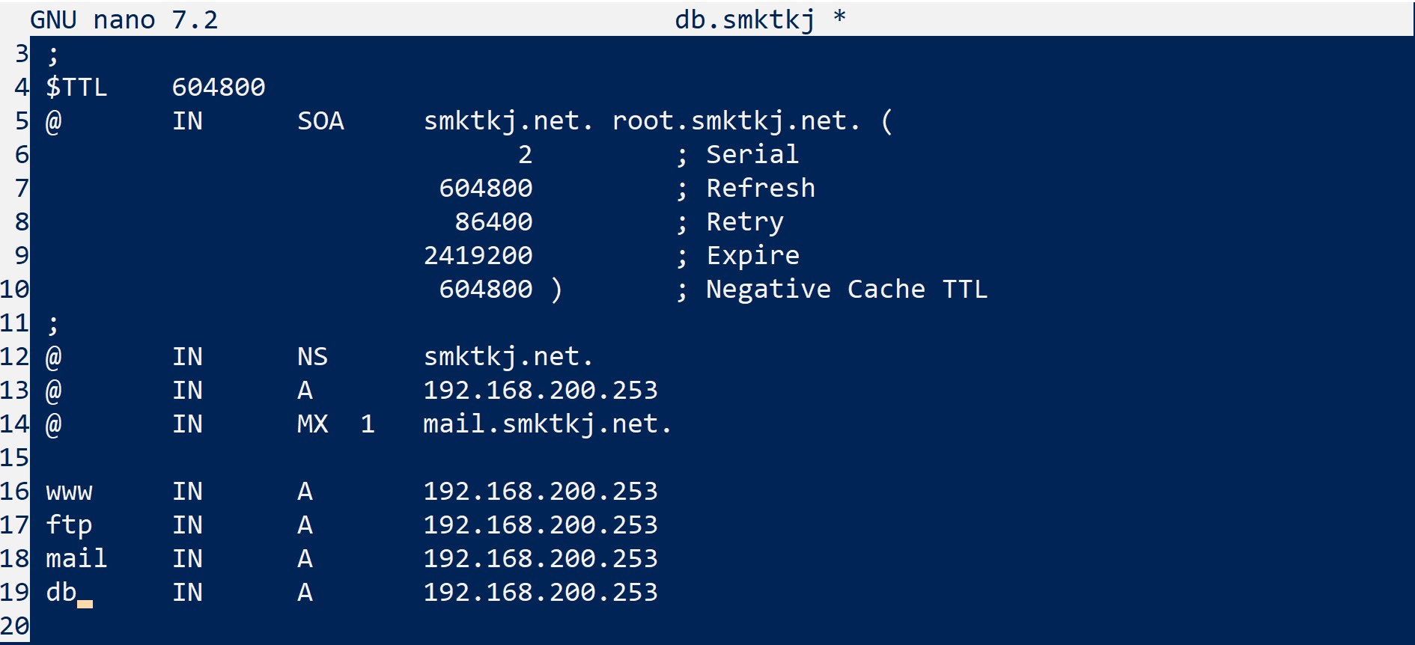Click line number 15 in the gutter
The width and height of the screenshot is (1415, 645).
(x=14, y=458)
